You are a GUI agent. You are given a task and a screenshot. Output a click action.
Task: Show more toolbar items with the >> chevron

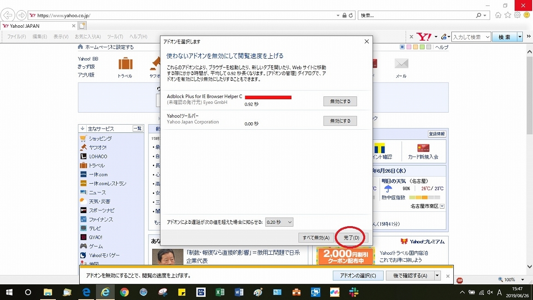[x=528, y=36]
